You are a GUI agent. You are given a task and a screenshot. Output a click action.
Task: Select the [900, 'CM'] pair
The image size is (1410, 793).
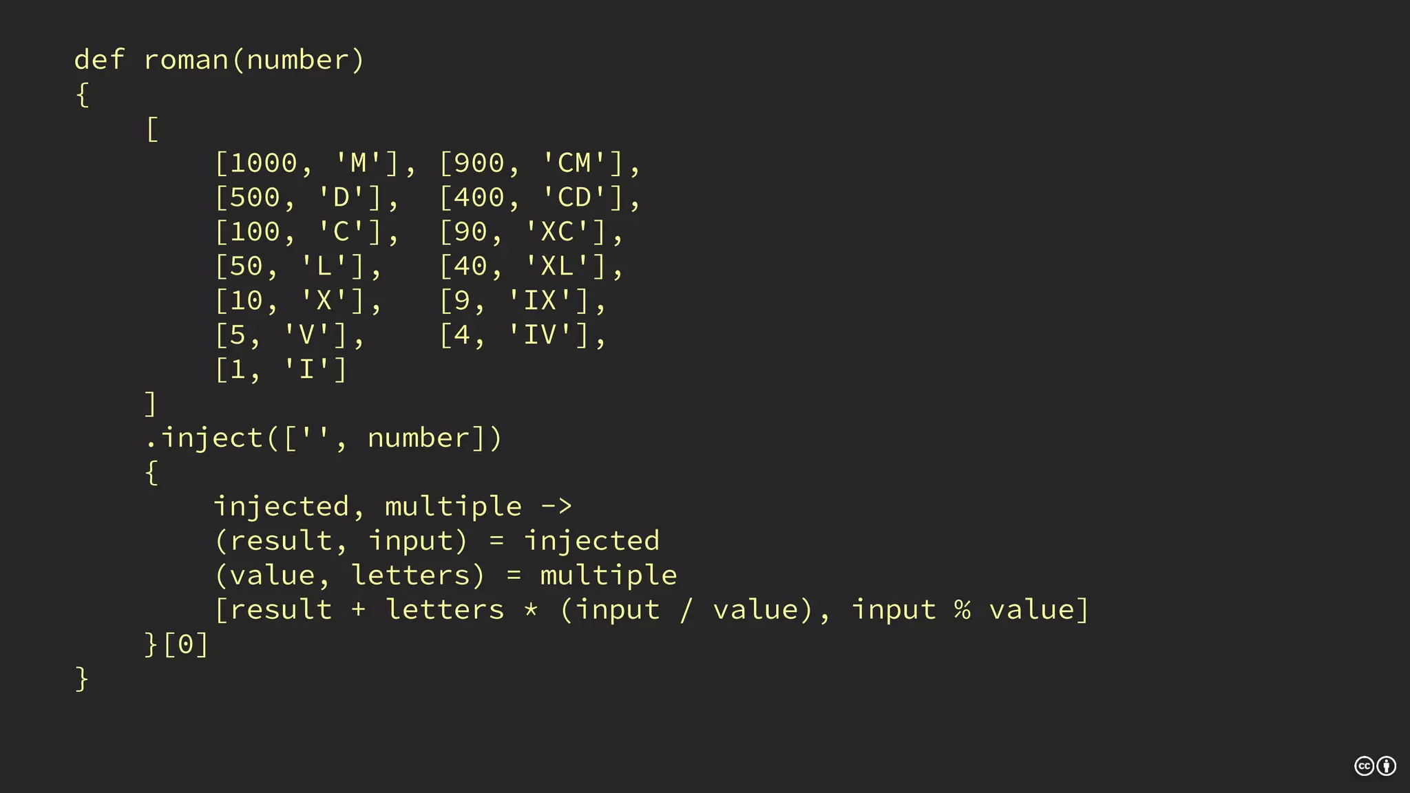(532, 163)
